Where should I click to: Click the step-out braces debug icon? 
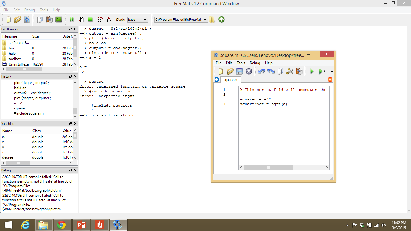(x=109, y=20)
